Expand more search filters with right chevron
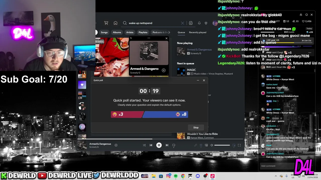 coord(169,32)
